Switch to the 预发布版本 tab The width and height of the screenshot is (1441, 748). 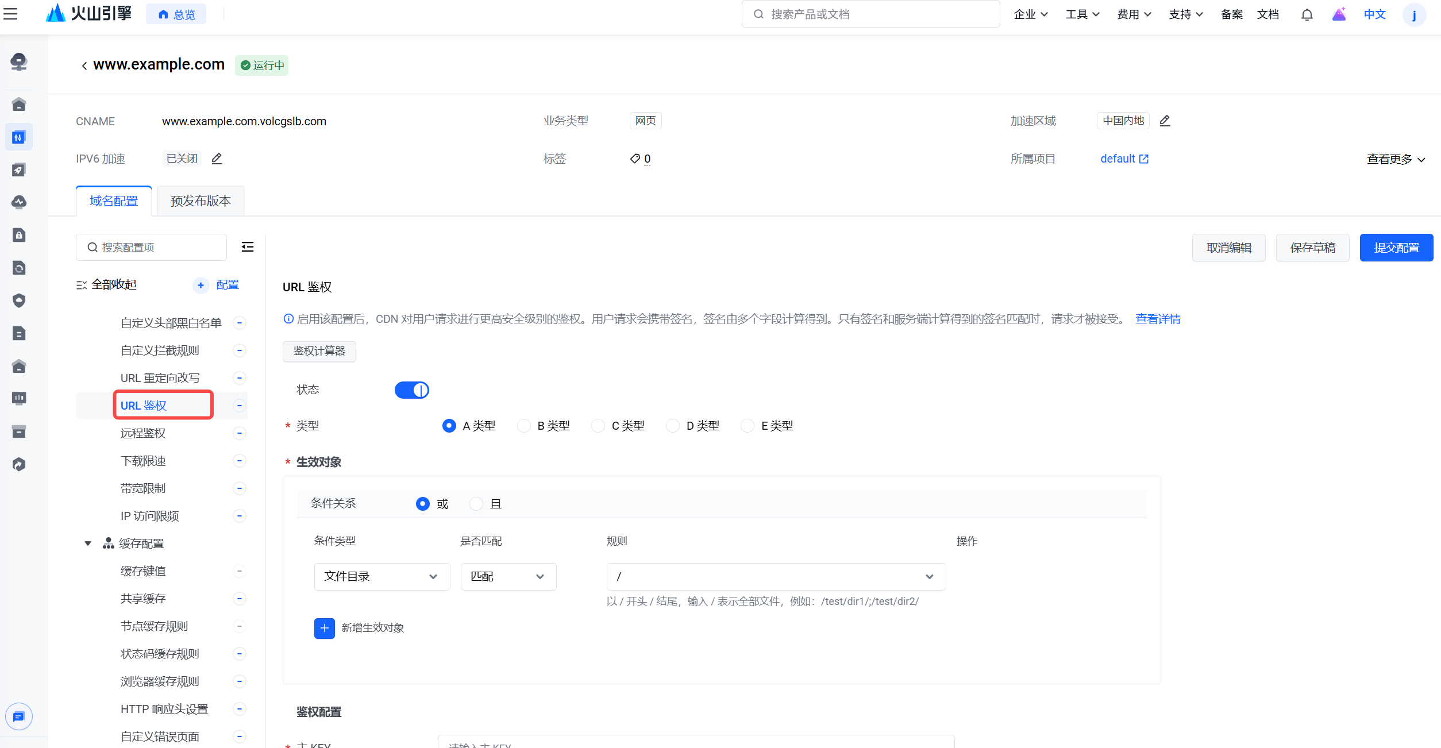pos(201,201)
